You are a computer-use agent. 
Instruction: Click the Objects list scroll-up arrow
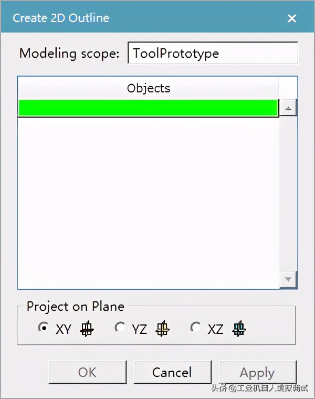pyautogui.click(x=288, y=109)
